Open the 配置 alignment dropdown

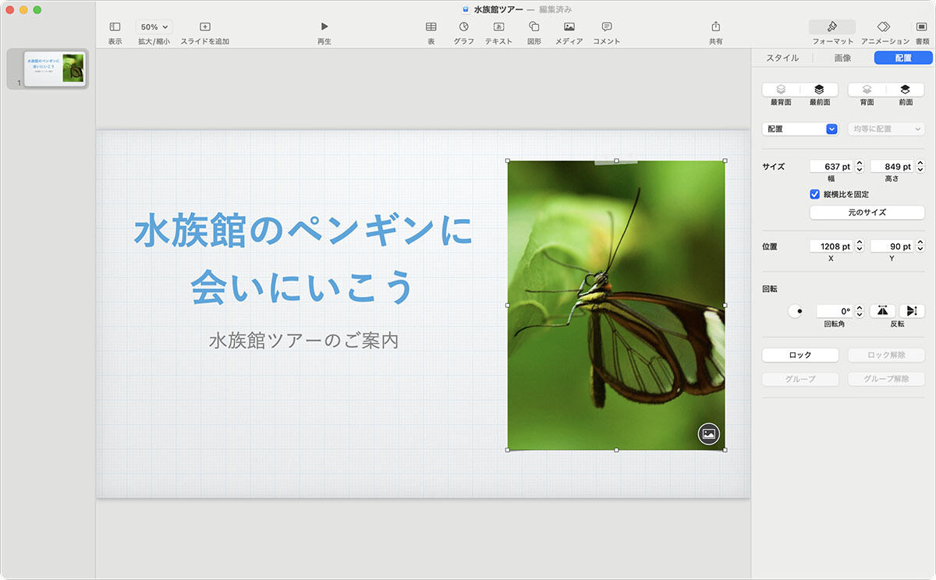(799, 129)
